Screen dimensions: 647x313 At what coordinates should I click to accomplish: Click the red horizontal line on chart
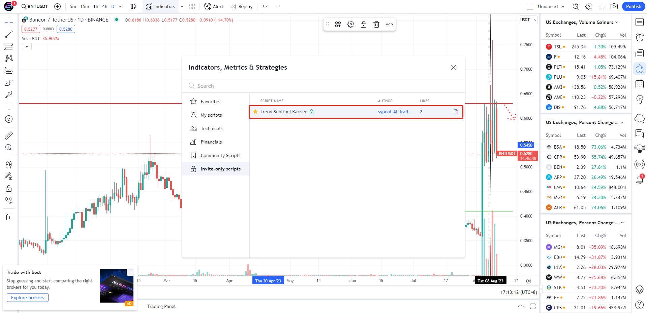pyautogui.click(x=101, y=104)
